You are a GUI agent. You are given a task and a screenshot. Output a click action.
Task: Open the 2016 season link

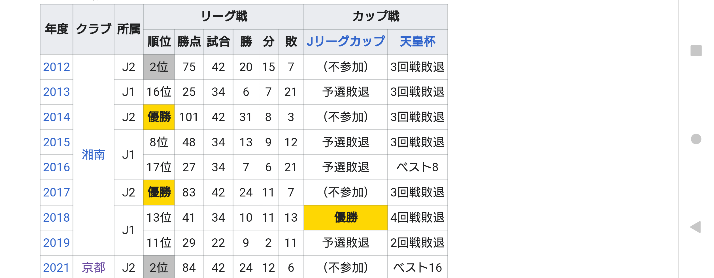coord(56,167)
